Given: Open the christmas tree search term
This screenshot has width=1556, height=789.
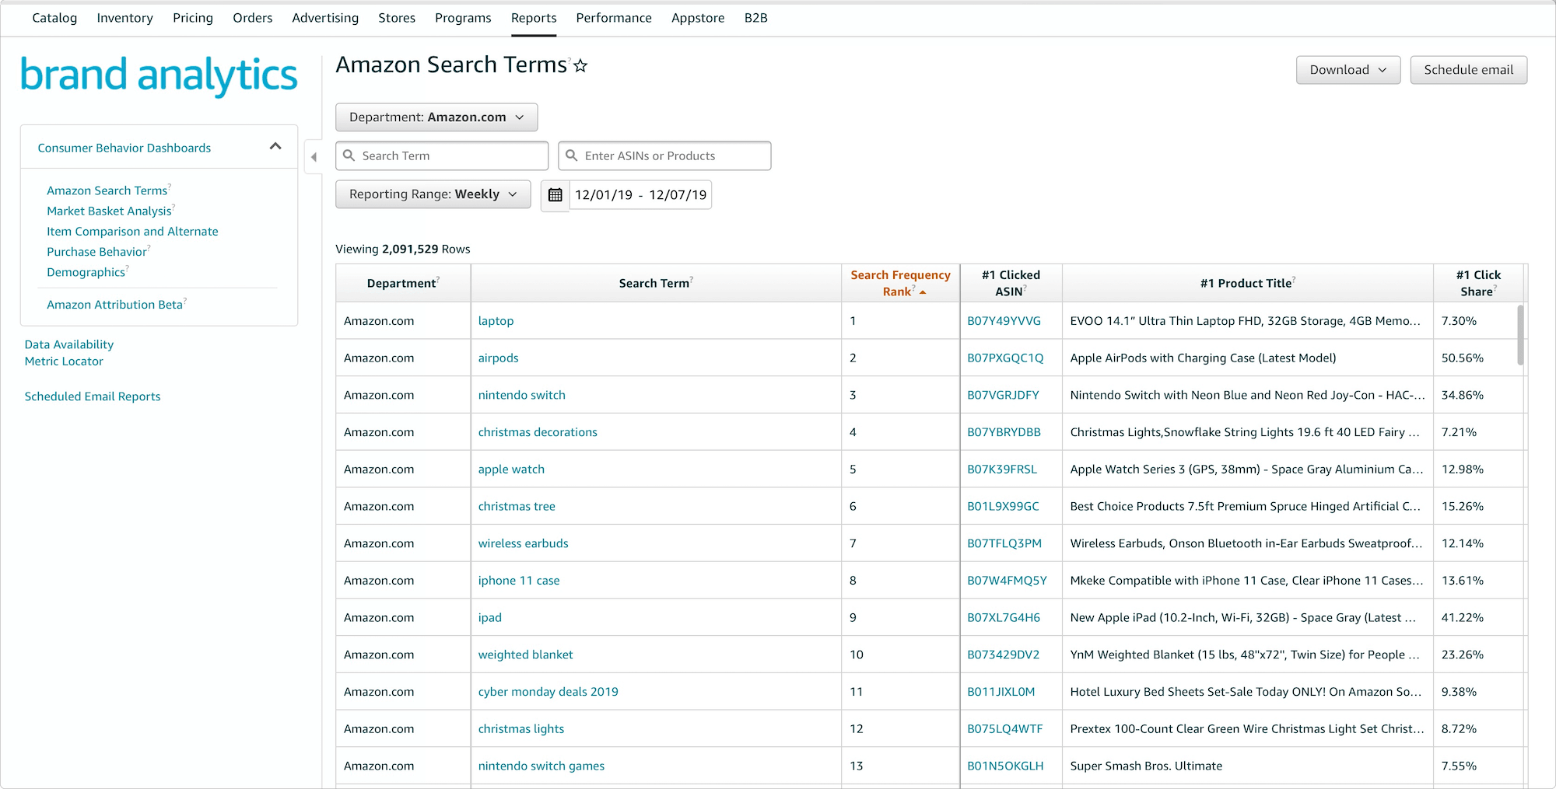Looking at the screenshot, I should pos(517,506).
